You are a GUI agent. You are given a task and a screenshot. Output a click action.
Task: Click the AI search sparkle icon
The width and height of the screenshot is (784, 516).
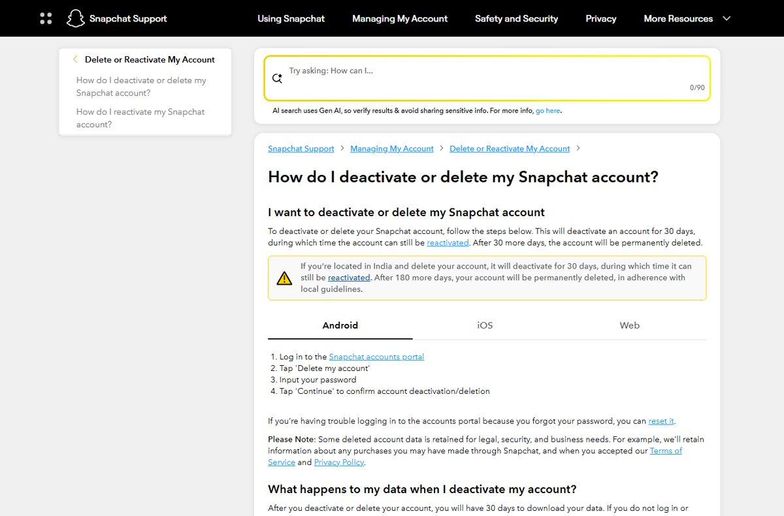277,78
